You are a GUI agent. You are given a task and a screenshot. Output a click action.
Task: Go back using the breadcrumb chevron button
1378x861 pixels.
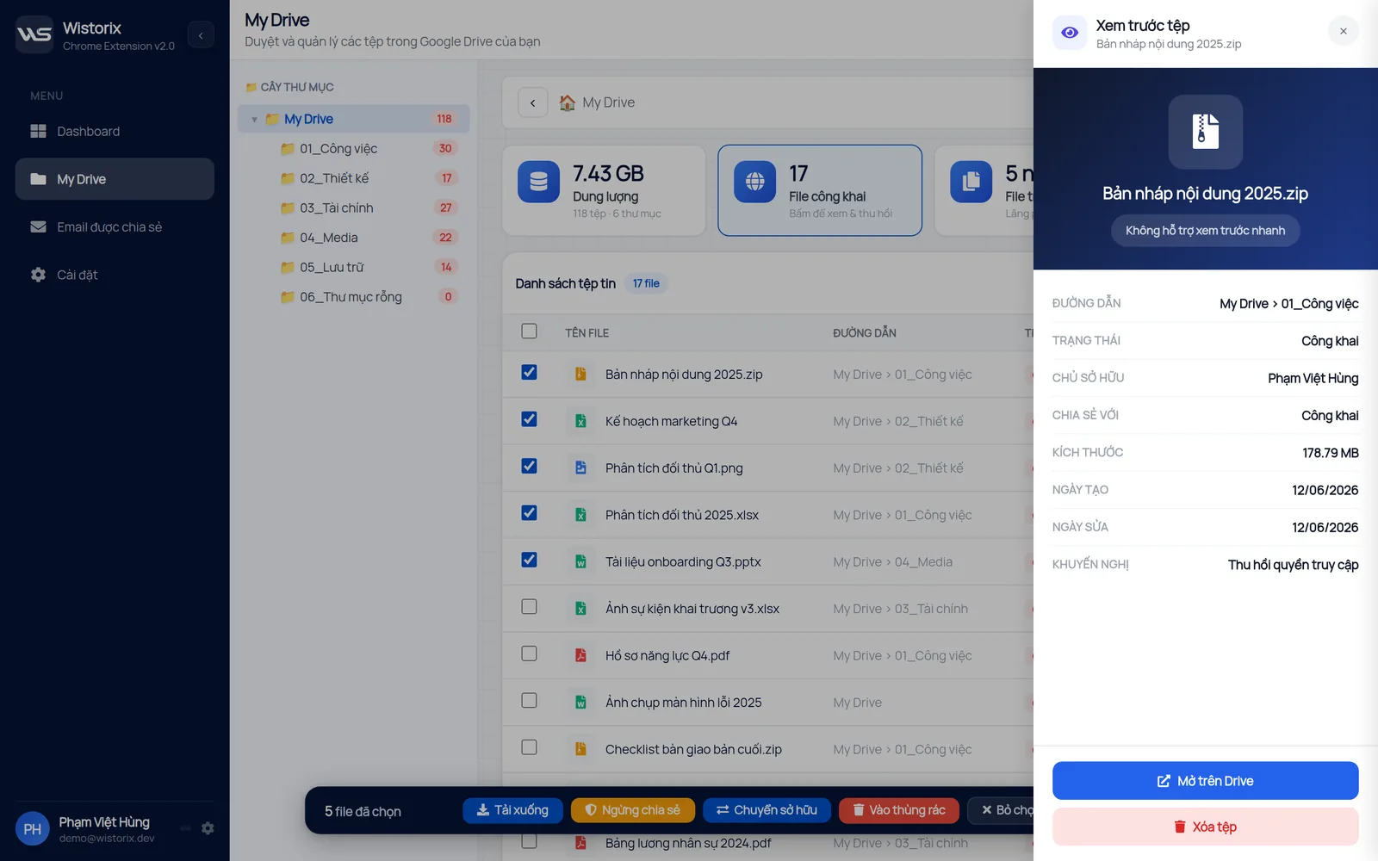(x=532, y=102)
